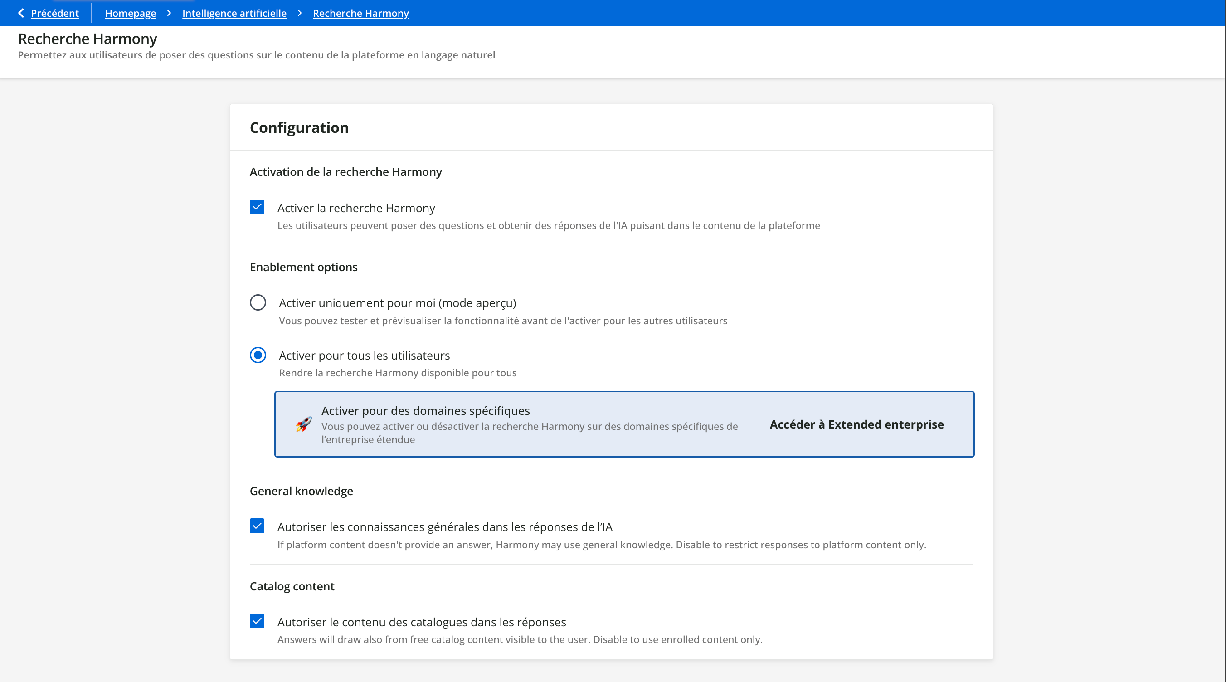
Task: Click Autoriser le contenu des catalogues label
Action: click(422, 622)
